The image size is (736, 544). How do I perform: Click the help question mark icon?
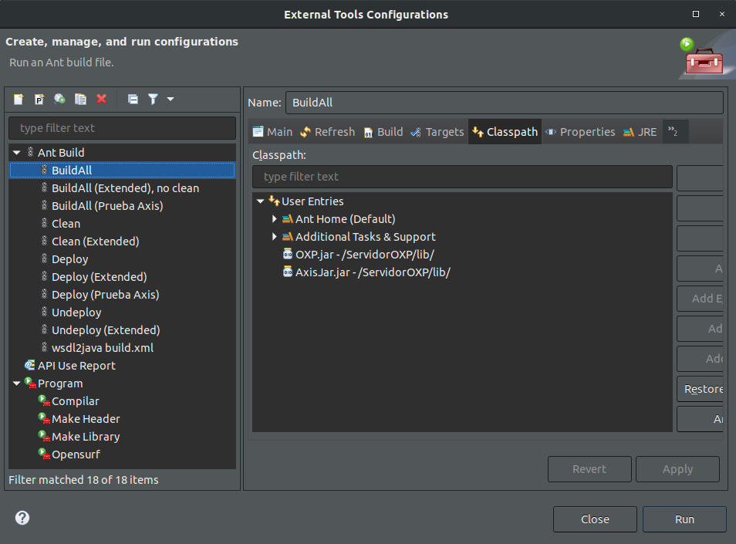click(x=22, y=518)
